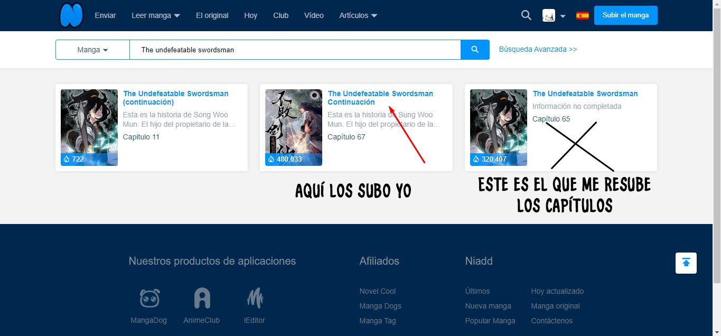
Task: Open the MangaDog app icon
Action: click(149, 298)
